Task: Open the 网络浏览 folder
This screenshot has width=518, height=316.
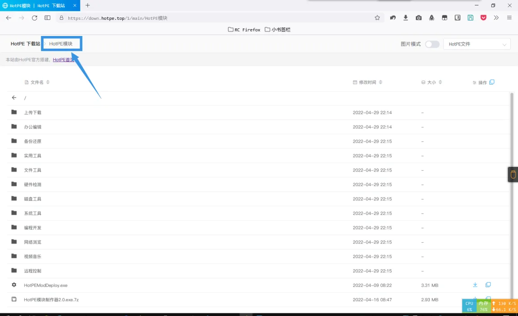Action: point(33,242)
